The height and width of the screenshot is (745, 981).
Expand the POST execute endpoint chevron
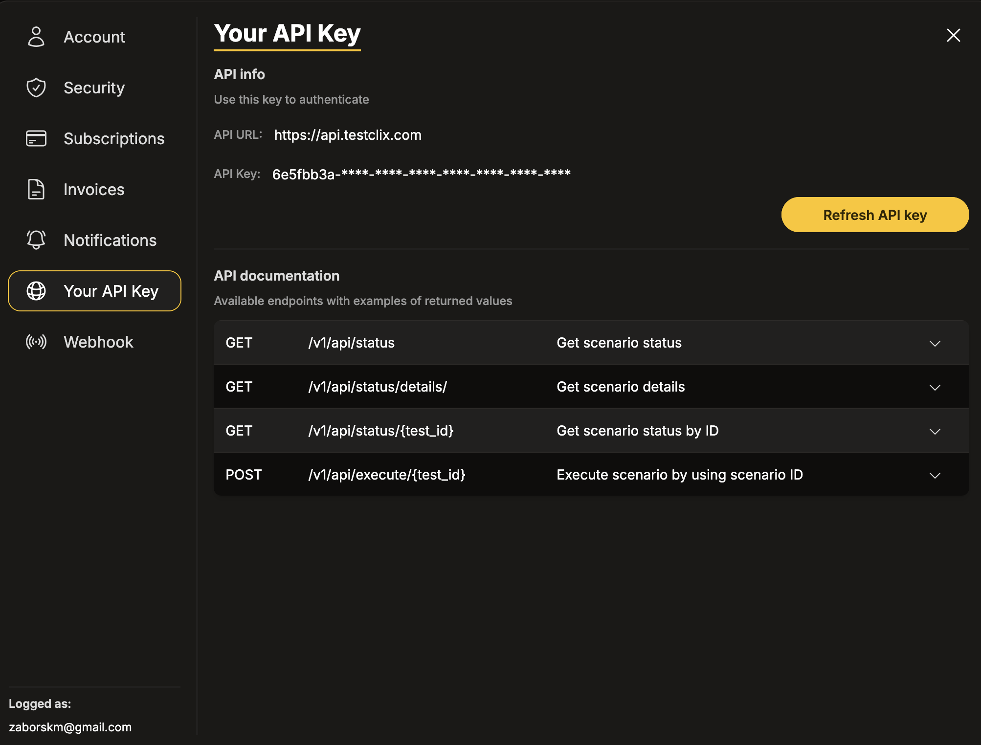click(x=935, y=475)
